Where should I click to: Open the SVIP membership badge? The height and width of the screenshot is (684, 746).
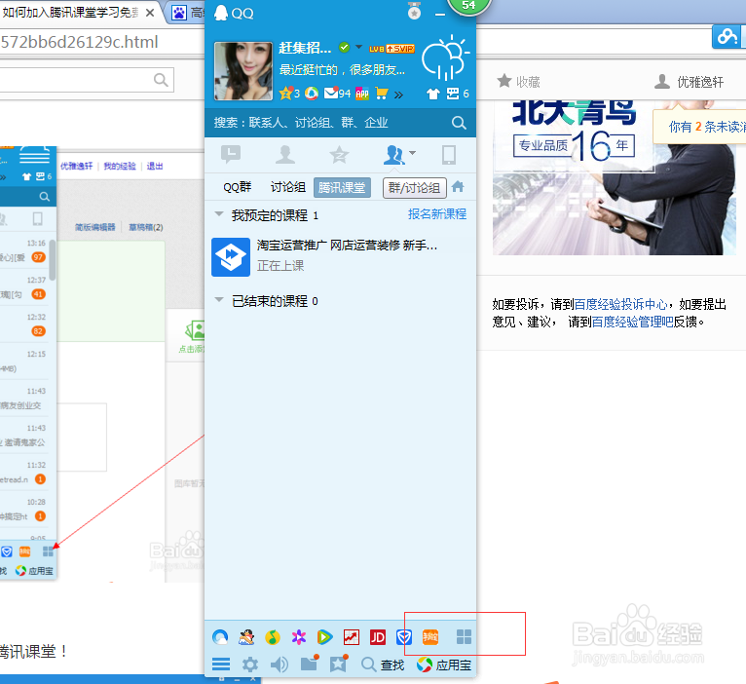(400, 49)
